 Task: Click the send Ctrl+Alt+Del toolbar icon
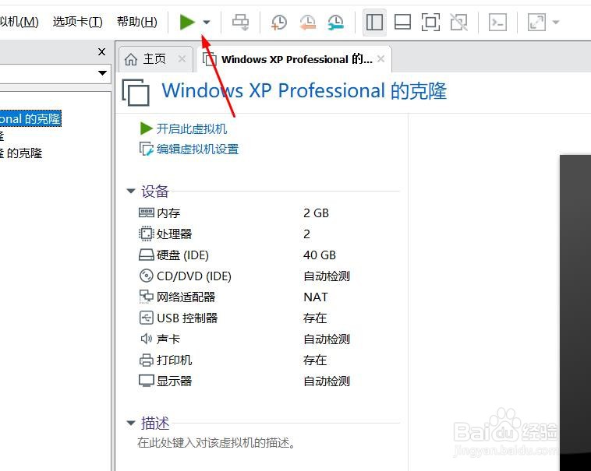pos(240,23)
